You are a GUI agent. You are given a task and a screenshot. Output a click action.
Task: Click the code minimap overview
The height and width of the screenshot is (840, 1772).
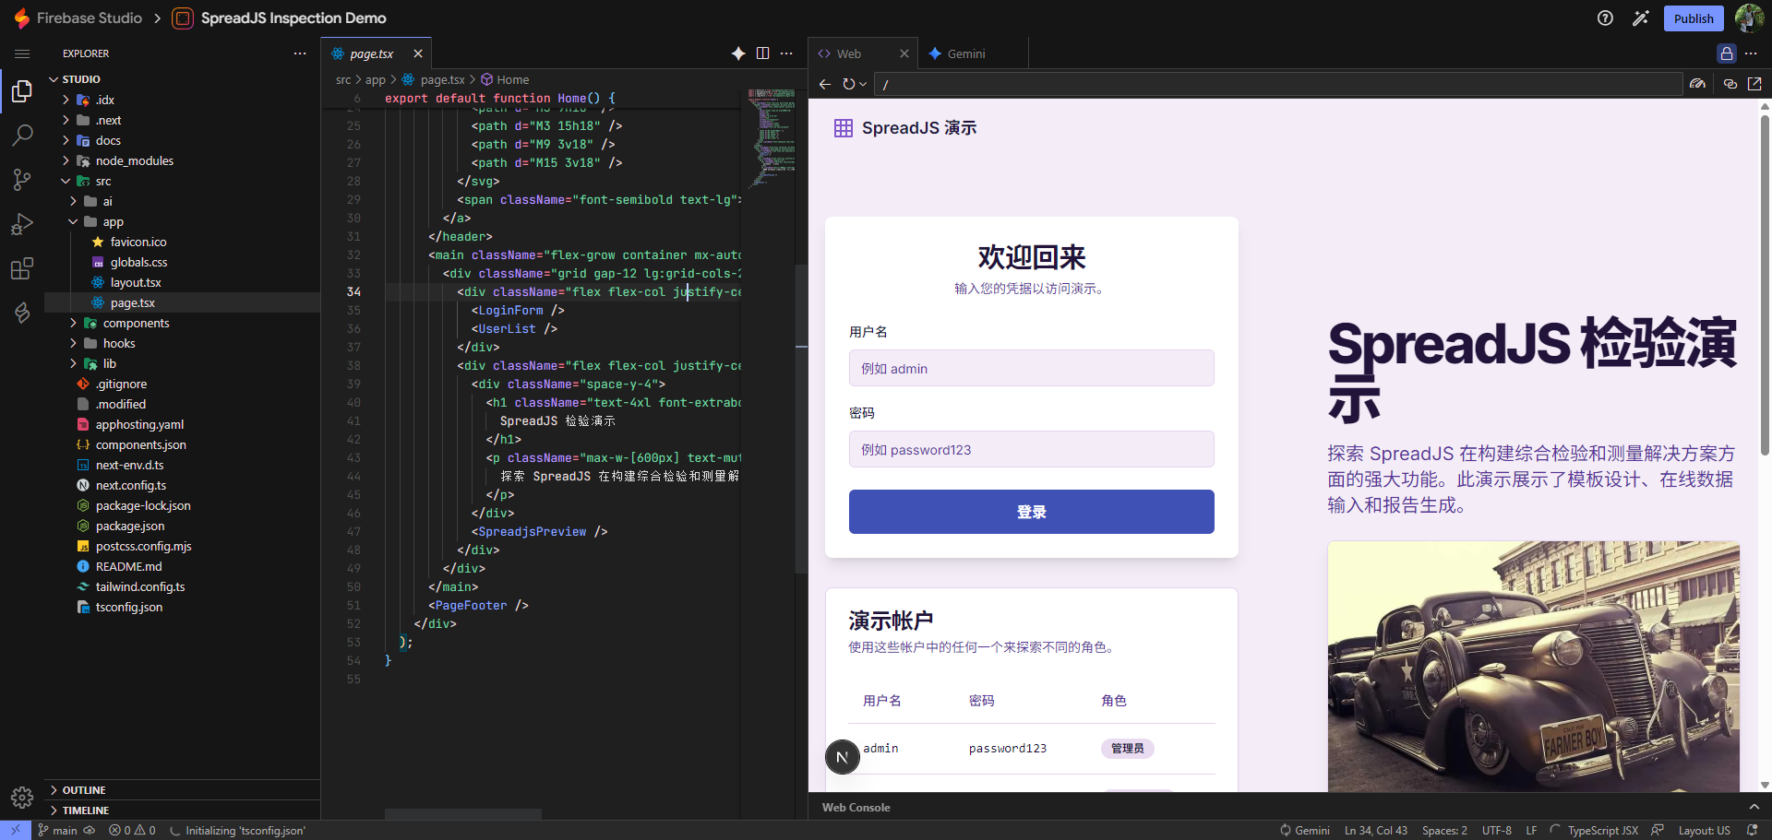[x=772, y=138]
